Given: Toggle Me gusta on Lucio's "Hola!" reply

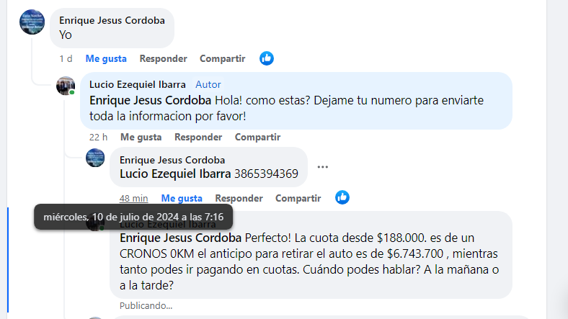Looking at the screenshot, I should (x=141, y=137).
